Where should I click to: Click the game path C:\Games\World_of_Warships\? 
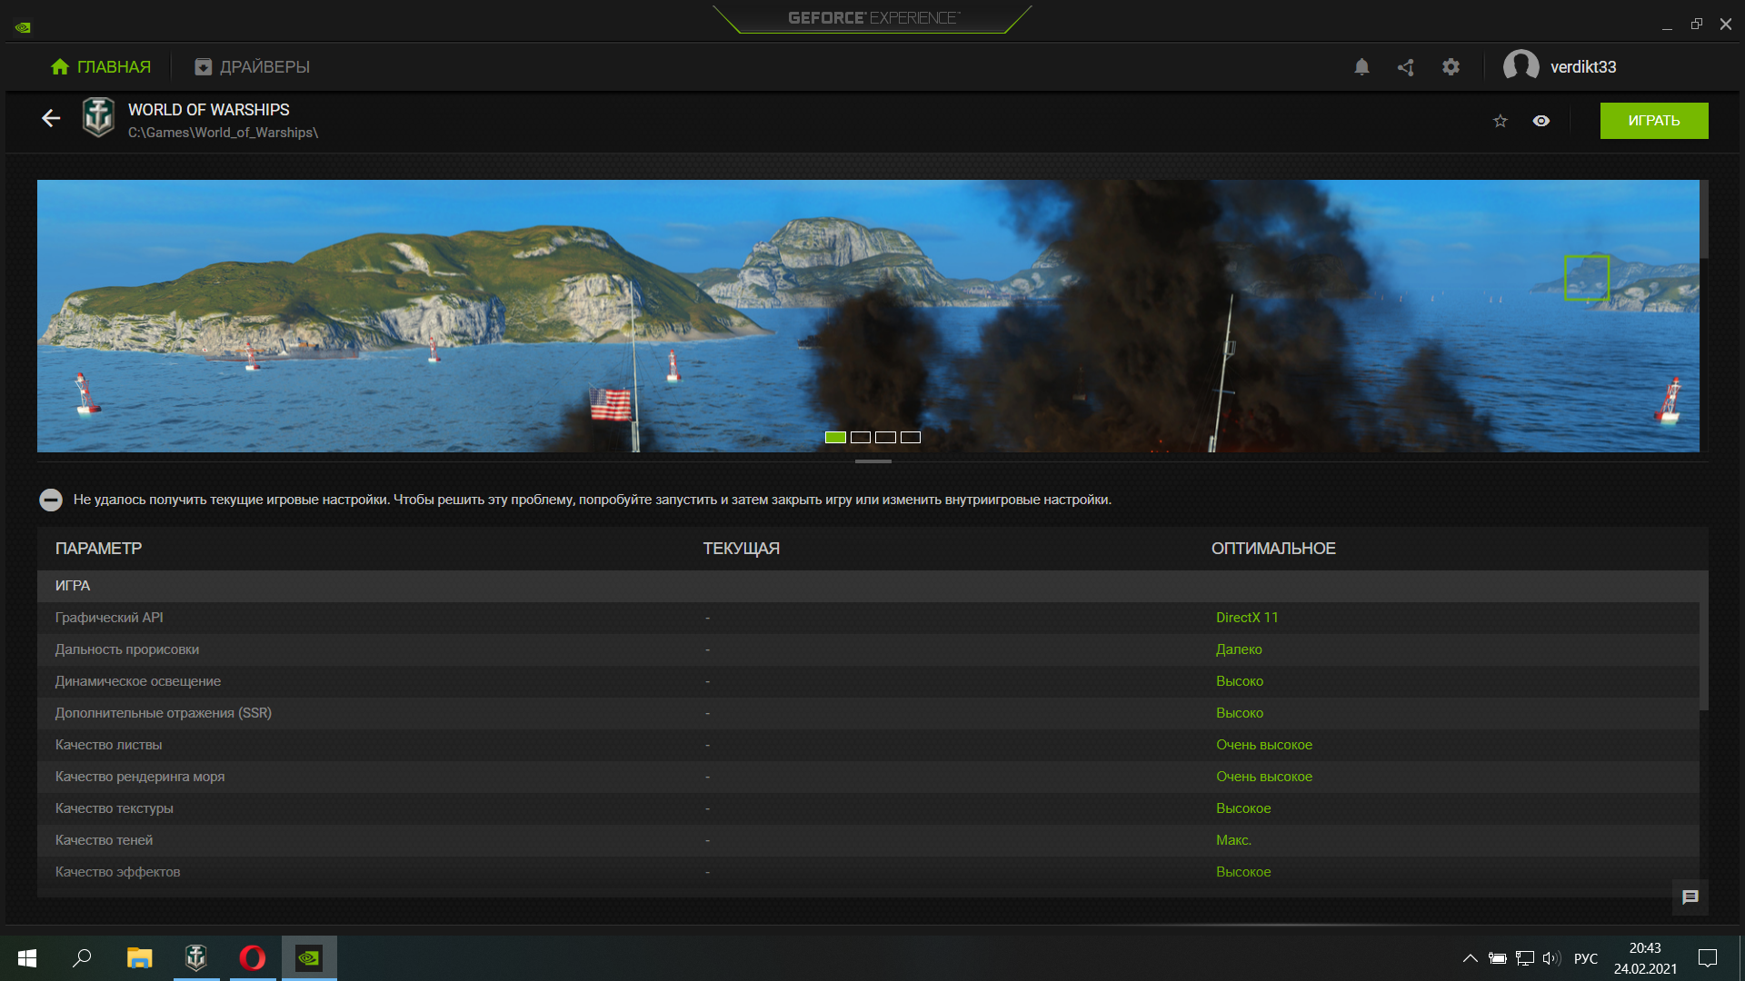click(223, 133)
